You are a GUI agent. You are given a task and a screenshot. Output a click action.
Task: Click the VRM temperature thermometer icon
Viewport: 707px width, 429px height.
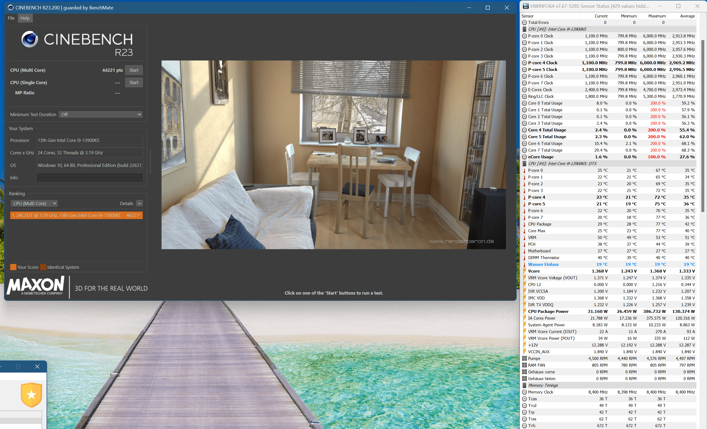524,238
